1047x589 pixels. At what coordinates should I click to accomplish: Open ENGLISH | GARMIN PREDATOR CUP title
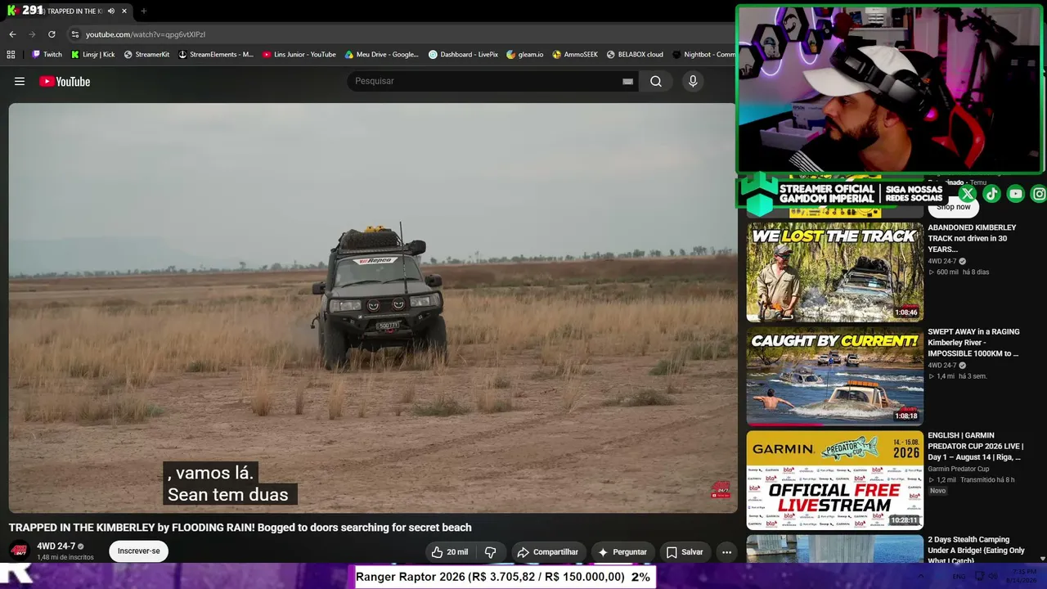975,447
